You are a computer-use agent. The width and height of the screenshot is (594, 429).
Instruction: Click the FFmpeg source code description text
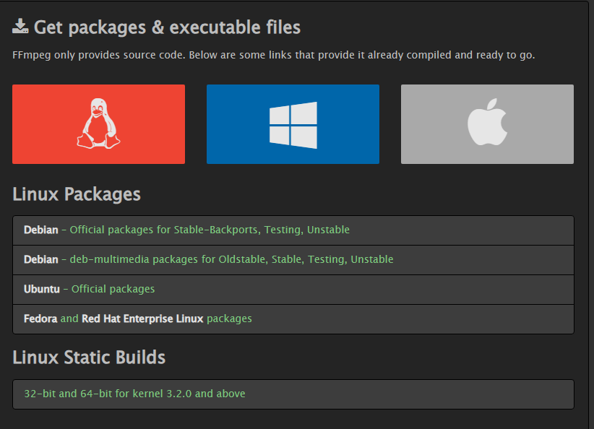(x=273, y=55)
